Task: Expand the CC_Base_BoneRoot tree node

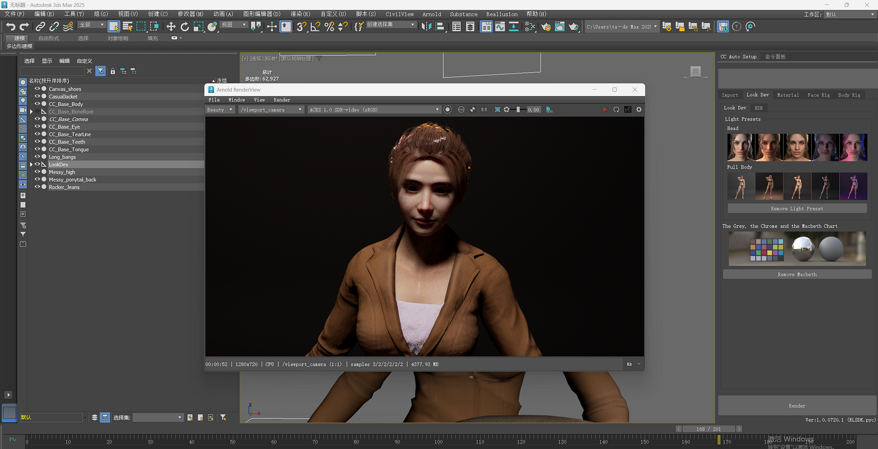Action: point(31,112)
